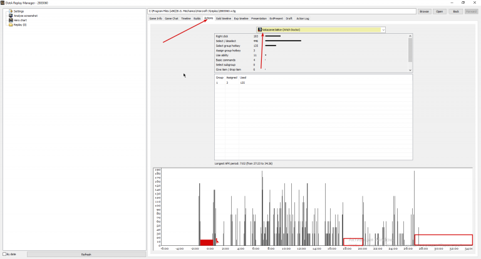This screenshot has height=259, width=481.
Task: Click the Refresh button
Action: (86, 255)
